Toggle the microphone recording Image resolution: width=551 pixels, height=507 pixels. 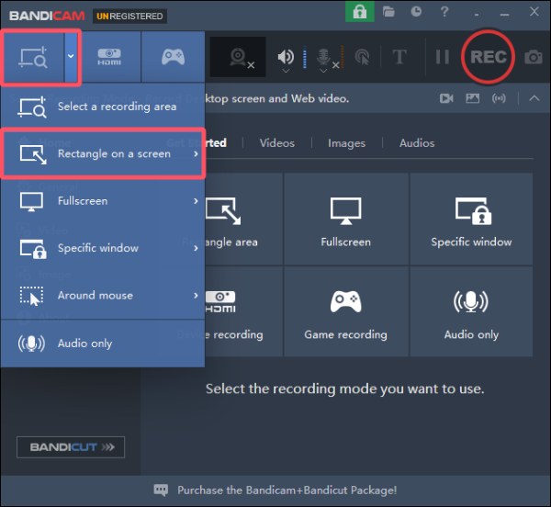tap(323, 56)
